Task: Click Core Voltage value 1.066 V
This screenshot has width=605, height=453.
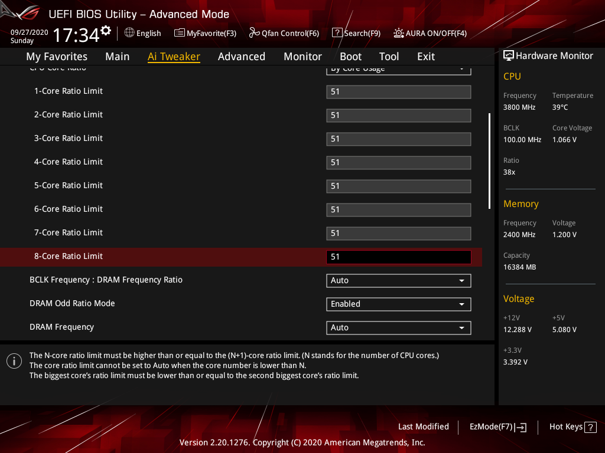Action: pos(564,139)
